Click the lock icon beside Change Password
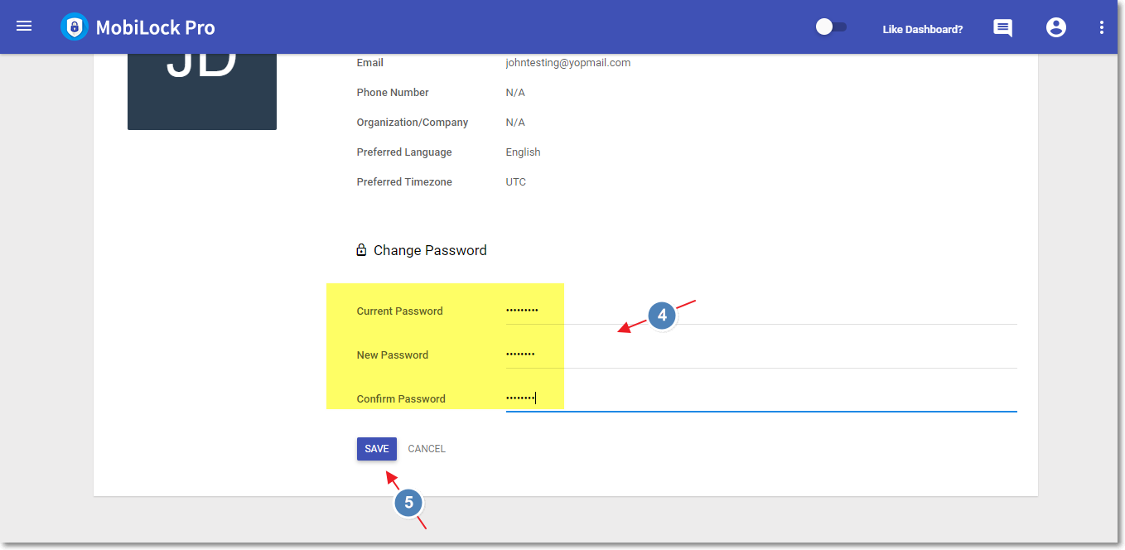 tap(361, 250)
